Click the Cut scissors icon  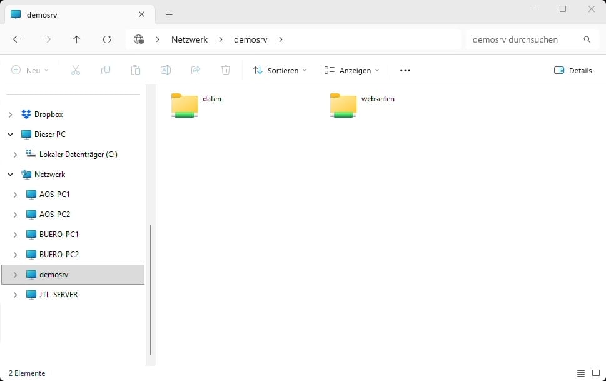76,70
